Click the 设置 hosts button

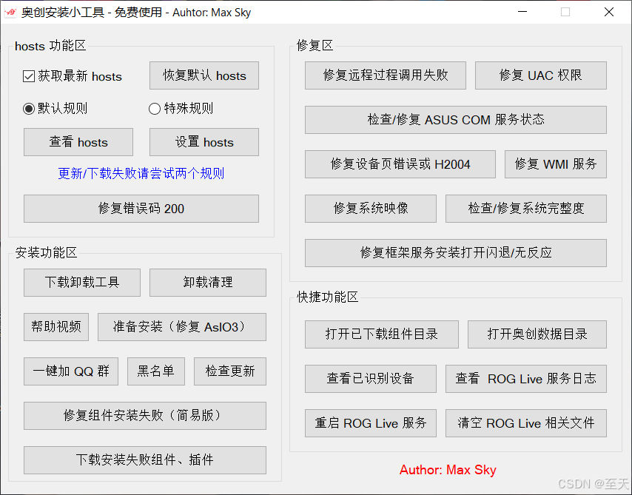click(x=204, y=142)
